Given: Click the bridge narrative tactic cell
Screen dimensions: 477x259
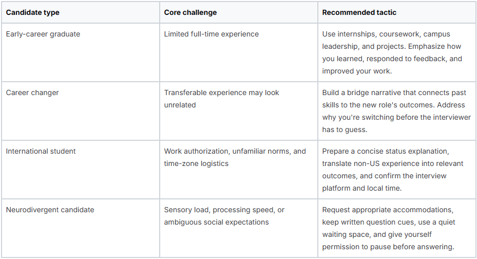Looking at the screenshot, I should pos(397,111).
